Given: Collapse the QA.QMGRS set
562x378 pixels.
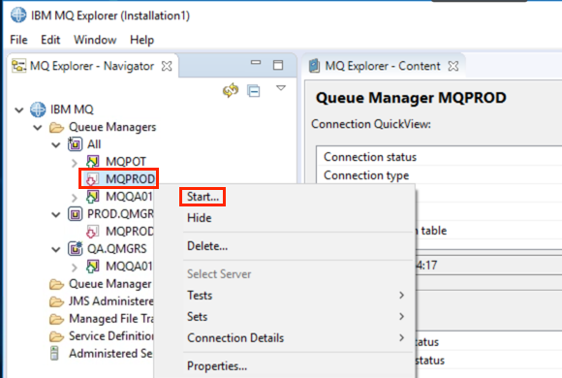Looking at the screenshot, I should tap(56, 249).
